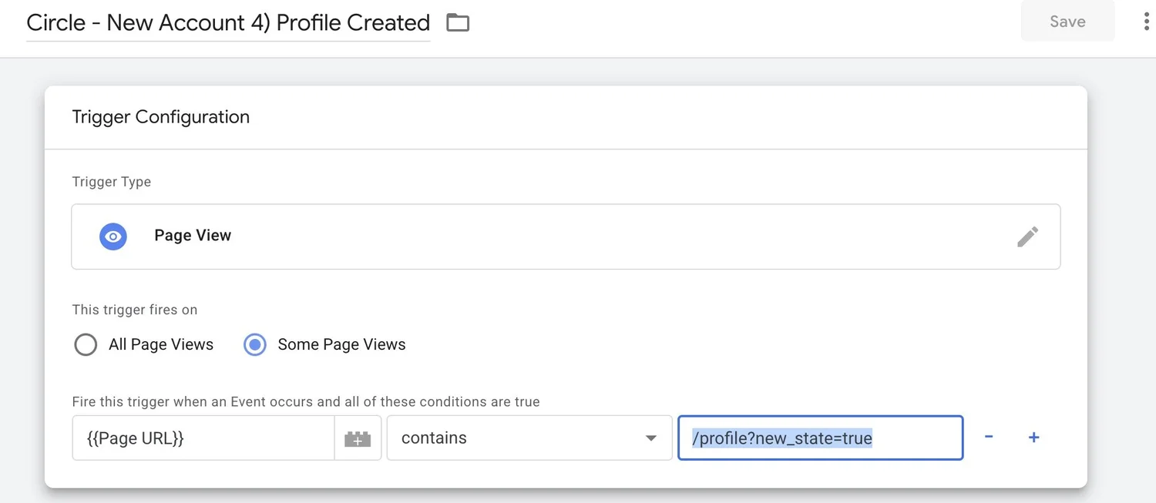1156x503 pixels.
Task: Click the "All Page Views" label text
Action: tap(160, 344)
